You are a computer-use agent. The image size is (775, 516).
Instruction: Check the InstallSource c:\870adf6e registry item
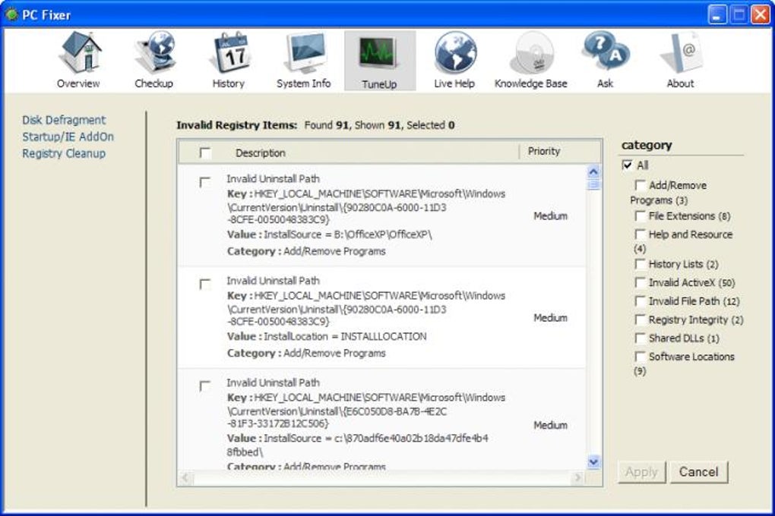pyautogui.click(x=205, y=385)
